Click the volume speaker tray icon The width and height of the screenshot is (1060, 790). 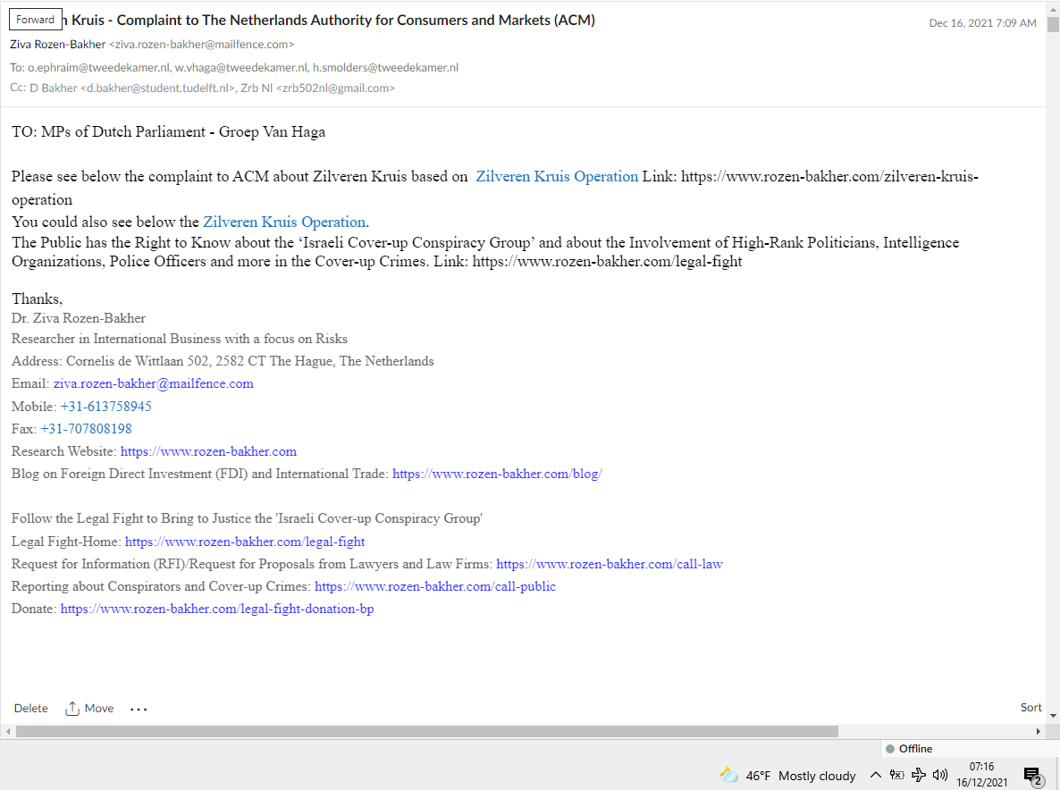pyautogui.click(x=939, y=775)
